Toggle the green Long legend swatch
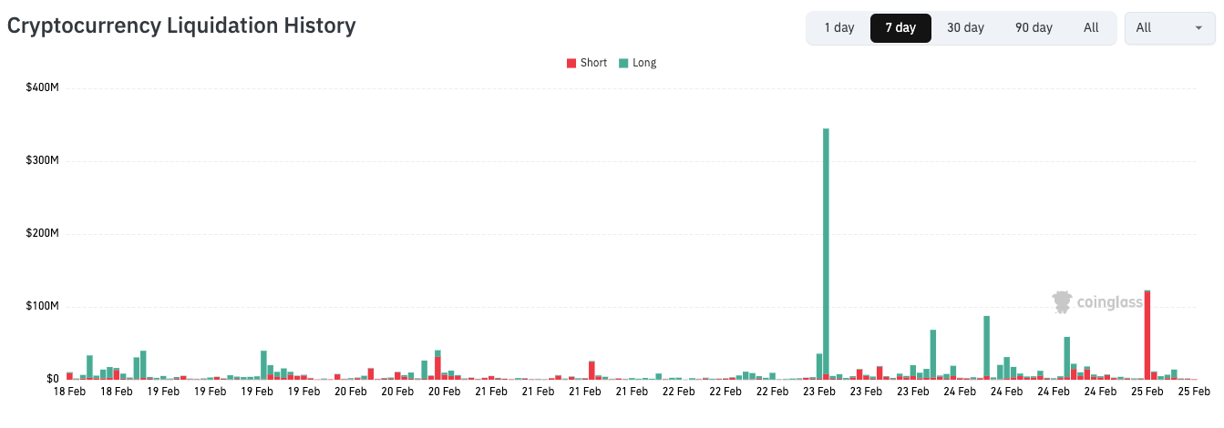This screenshot has height=428, width=1224. point(623,63)
